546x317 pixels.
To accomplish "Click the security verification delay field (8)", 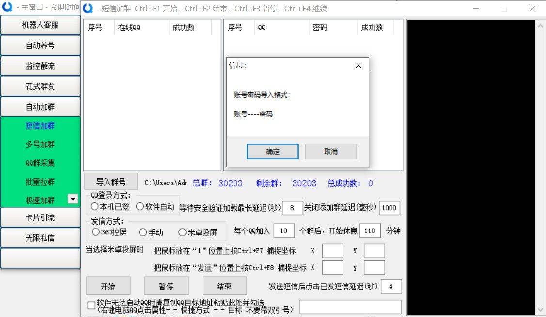I will pyautogui.click(x=293, y=208).
